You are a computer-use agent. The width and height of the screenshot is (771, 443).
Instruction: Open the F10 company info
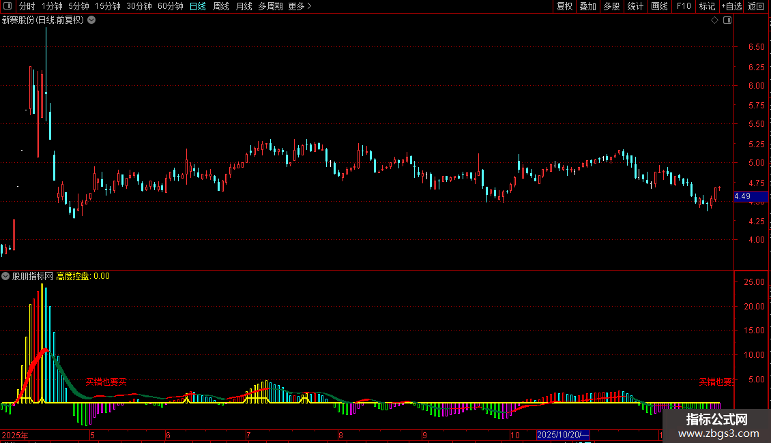(x=684, y=6)
